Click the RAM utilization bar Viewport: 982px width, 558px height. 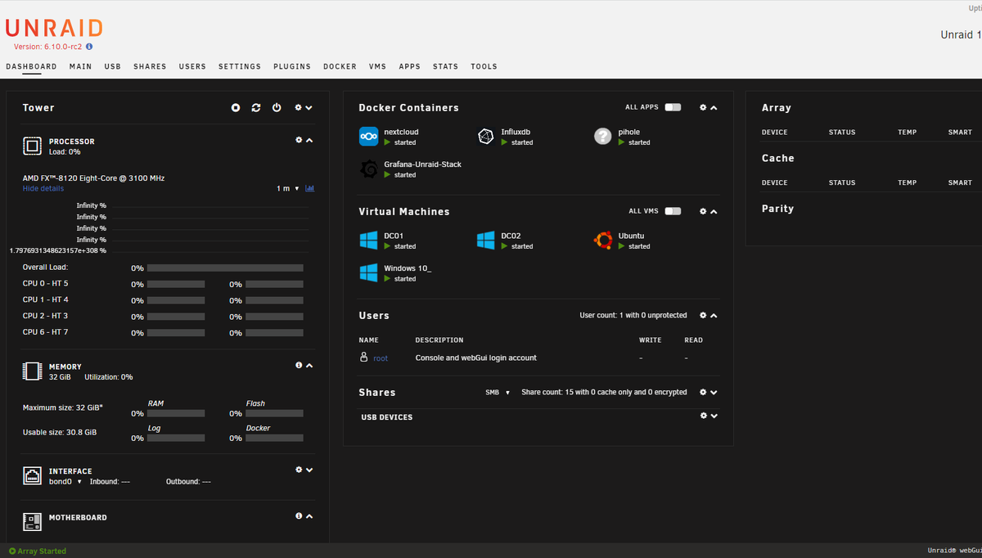[x=176, y=413]
